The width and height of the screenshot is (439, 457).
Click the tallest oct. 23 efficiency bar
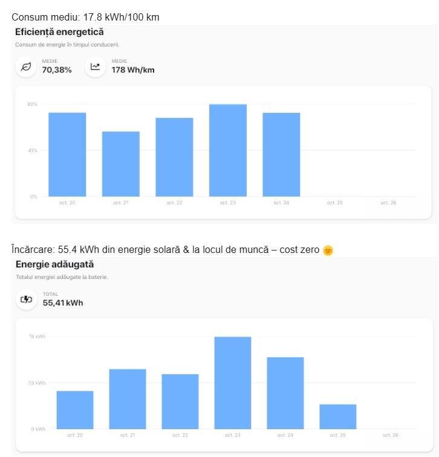228,150
